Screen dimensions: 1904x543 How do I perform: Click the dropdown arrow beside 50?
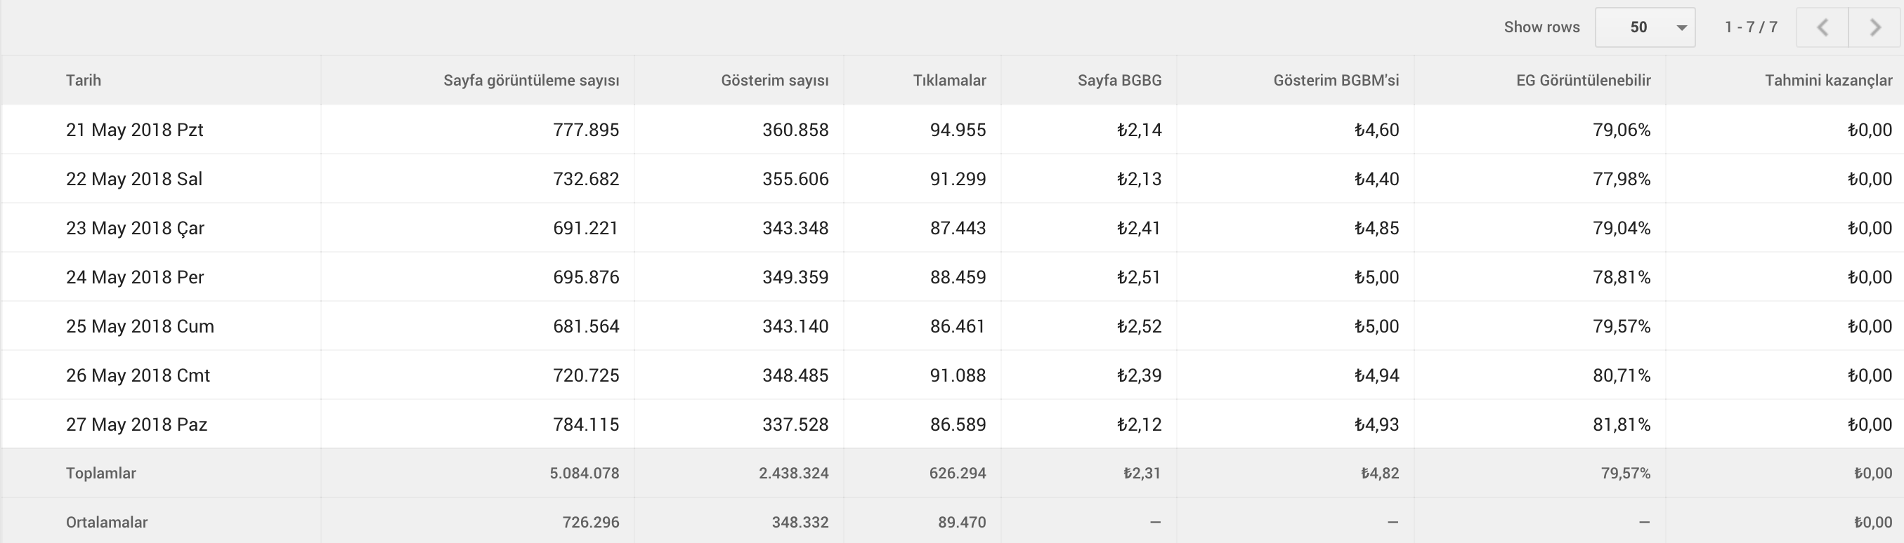[x=1681, y=28]
